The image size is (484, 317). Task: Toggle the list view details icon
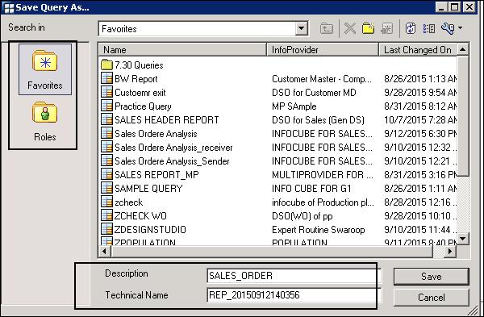[429, 29]
